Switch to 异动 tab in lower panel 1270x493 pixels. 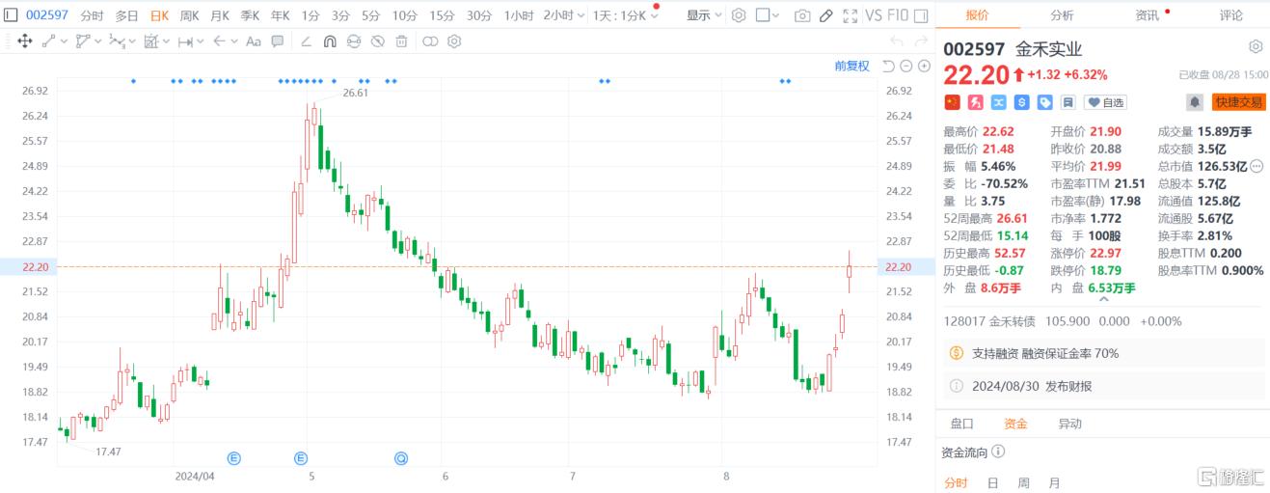(x=1069, y=424)
